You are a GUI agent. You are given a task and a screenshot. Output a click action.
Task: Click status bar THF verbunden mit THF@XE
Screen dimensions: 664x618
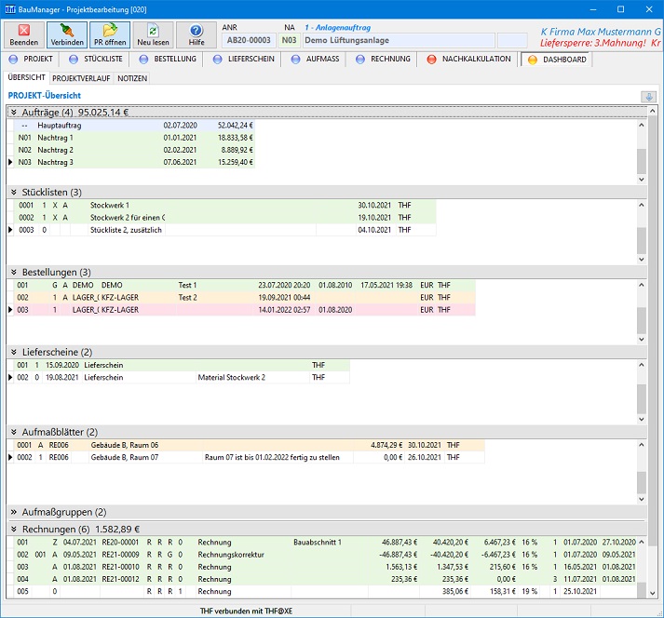pyautogui.click(x=246, y=611)
